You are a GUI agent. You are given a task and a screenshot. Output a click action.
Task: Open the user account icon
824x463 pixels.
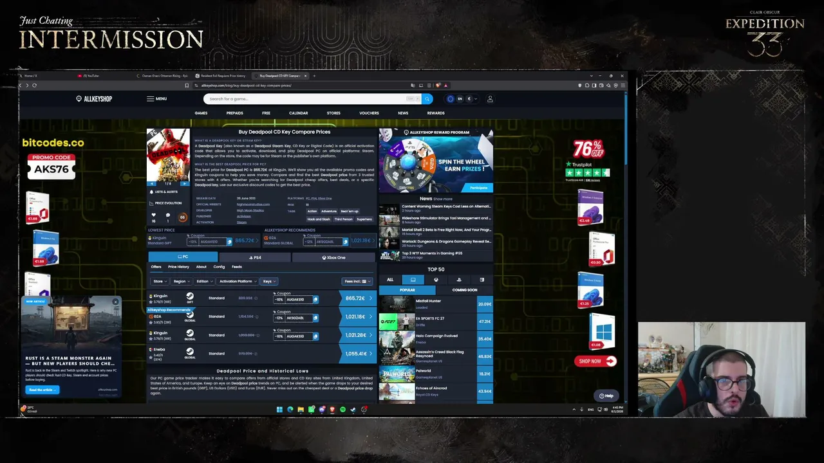[x=490, y=99]
